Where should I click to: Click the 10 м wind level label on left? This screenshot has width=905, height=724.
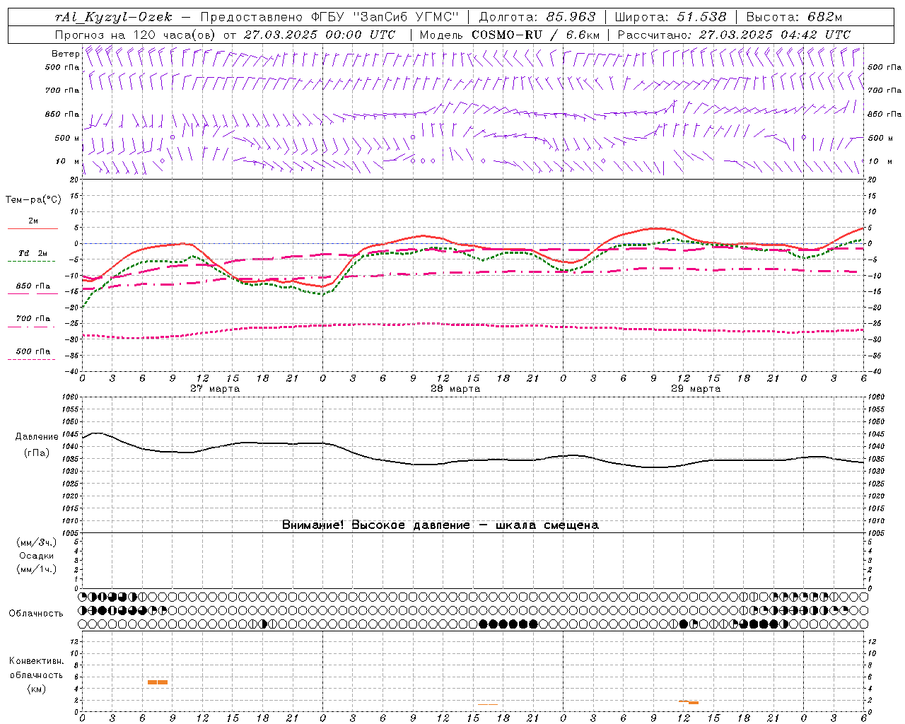(67, 161)
